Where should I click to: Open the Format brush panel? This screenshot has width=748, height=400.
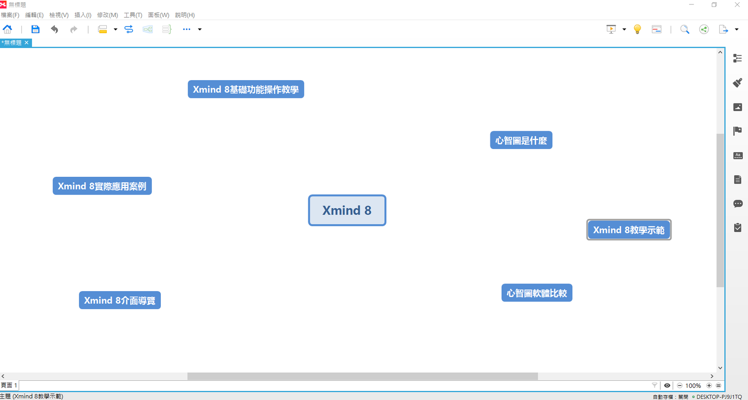[x=738, y=82]
